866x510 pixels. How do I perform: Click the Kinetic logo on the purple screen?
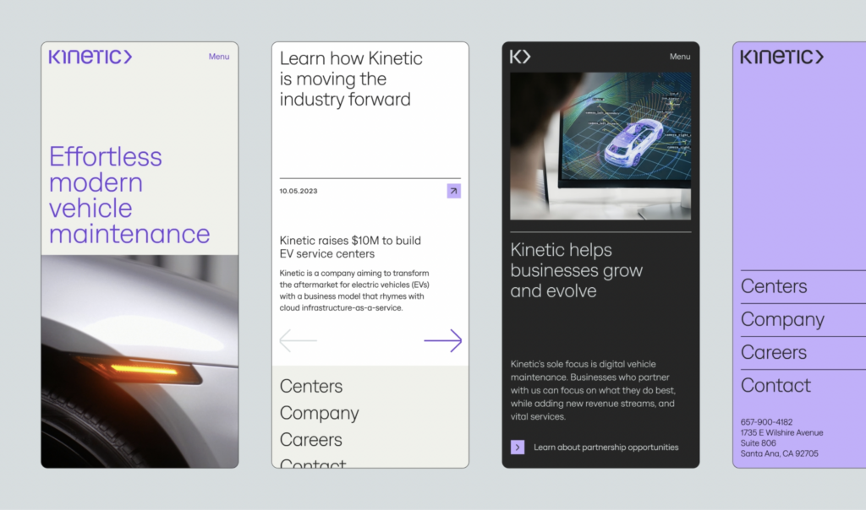click(780, 57)
